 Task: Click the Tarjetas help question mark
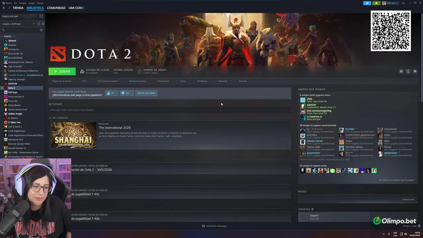coord(312,209)
